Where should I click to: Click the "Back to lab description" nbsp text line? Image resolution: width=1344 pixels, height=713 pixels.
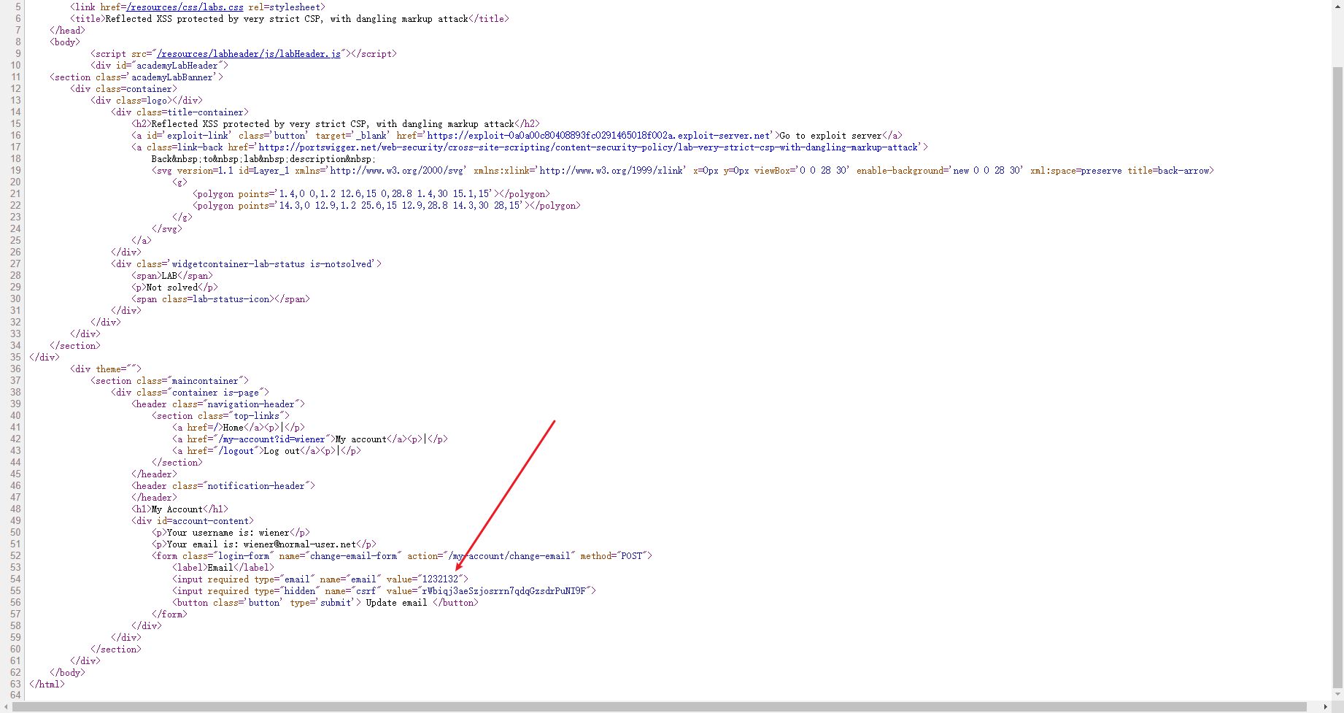tap(264, 159)
